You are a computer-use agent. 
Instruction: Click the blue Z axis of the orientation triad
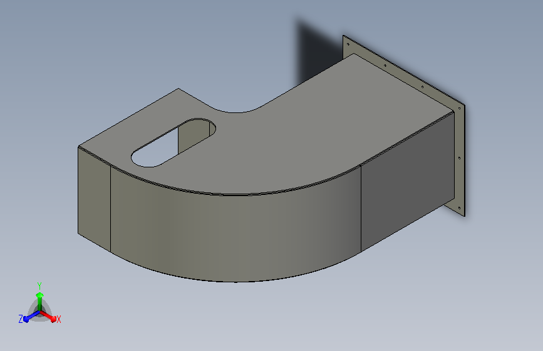31,317
